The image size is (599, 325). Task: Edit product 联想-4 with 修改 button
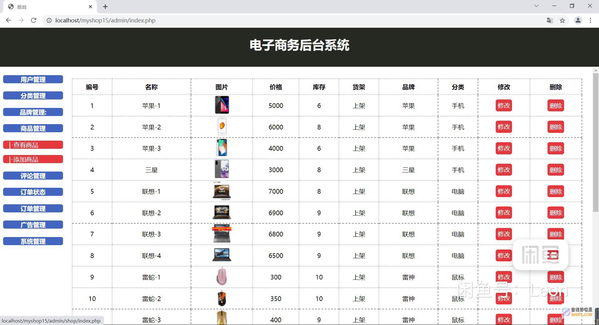504,255
